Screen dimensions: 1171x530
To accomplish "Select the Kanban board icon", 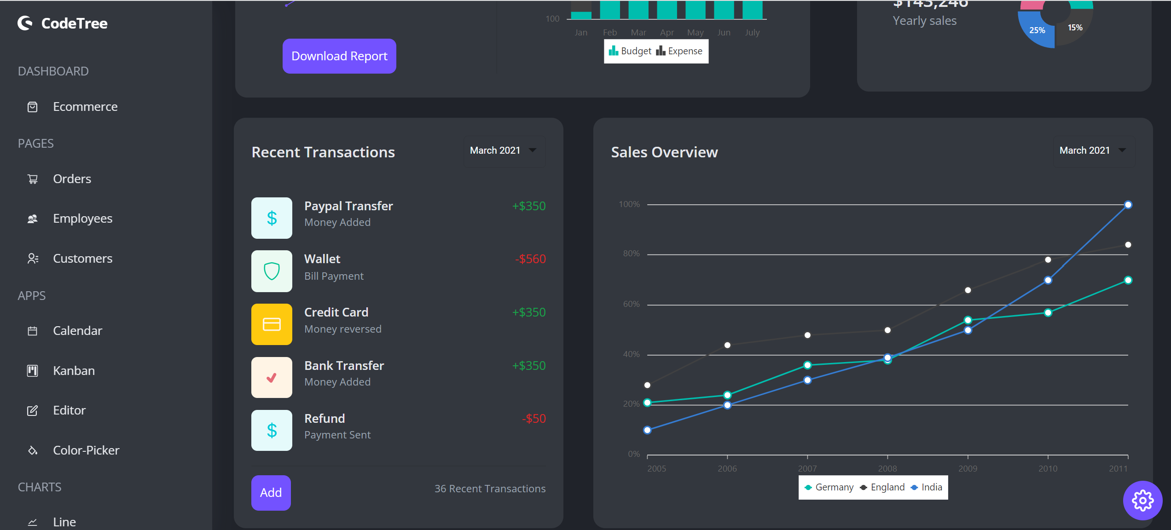I will click(x=32, y=370).
